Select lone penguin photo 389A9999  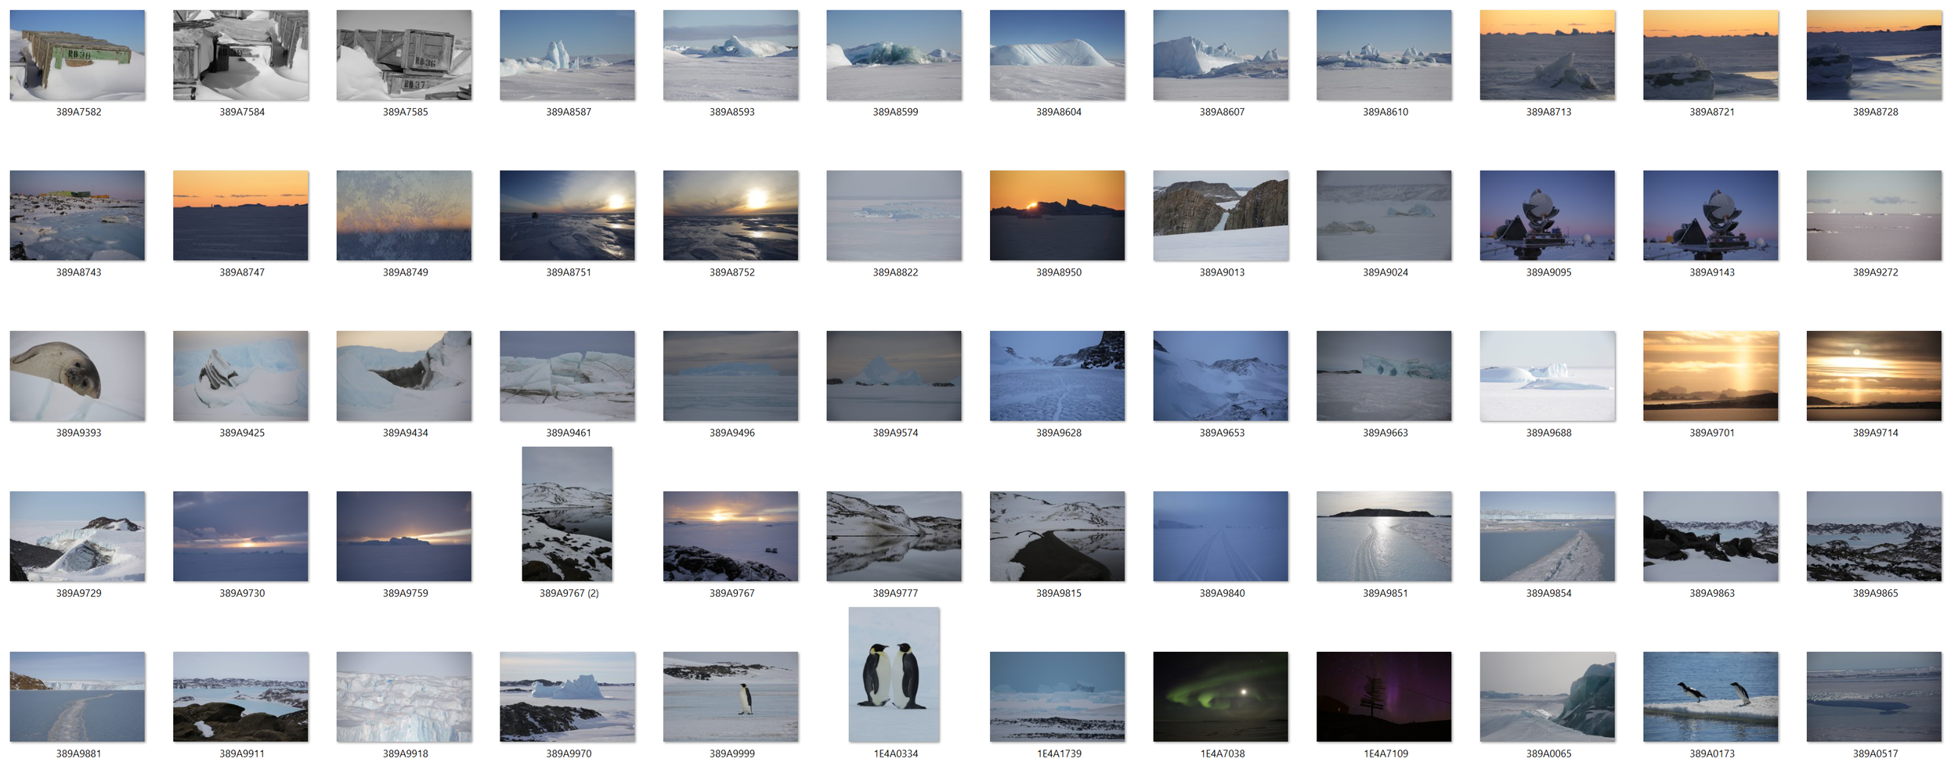tap(731, 696)
